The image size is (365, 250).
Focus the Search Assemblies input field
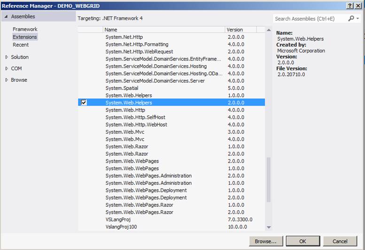coord(311,19)
